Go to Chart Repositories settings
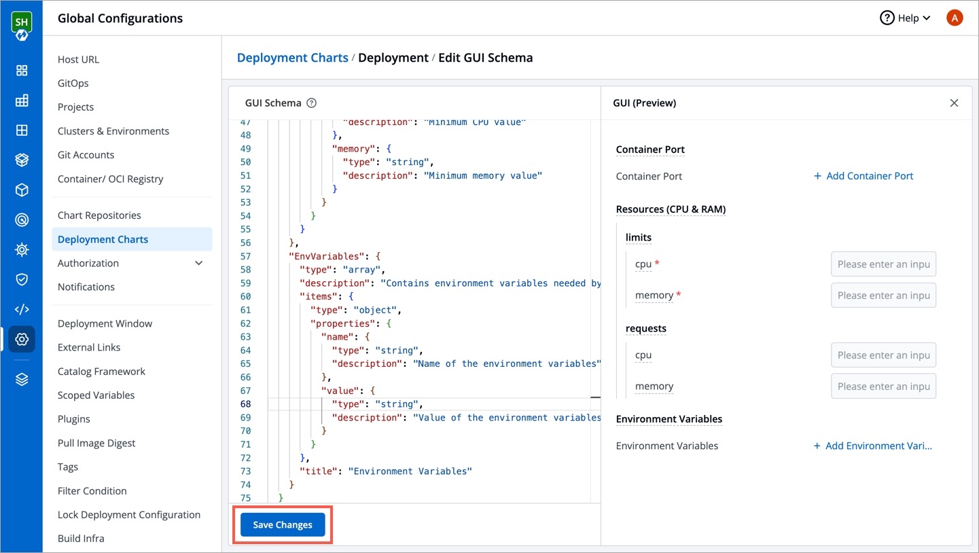 click(x=99, y=215)
